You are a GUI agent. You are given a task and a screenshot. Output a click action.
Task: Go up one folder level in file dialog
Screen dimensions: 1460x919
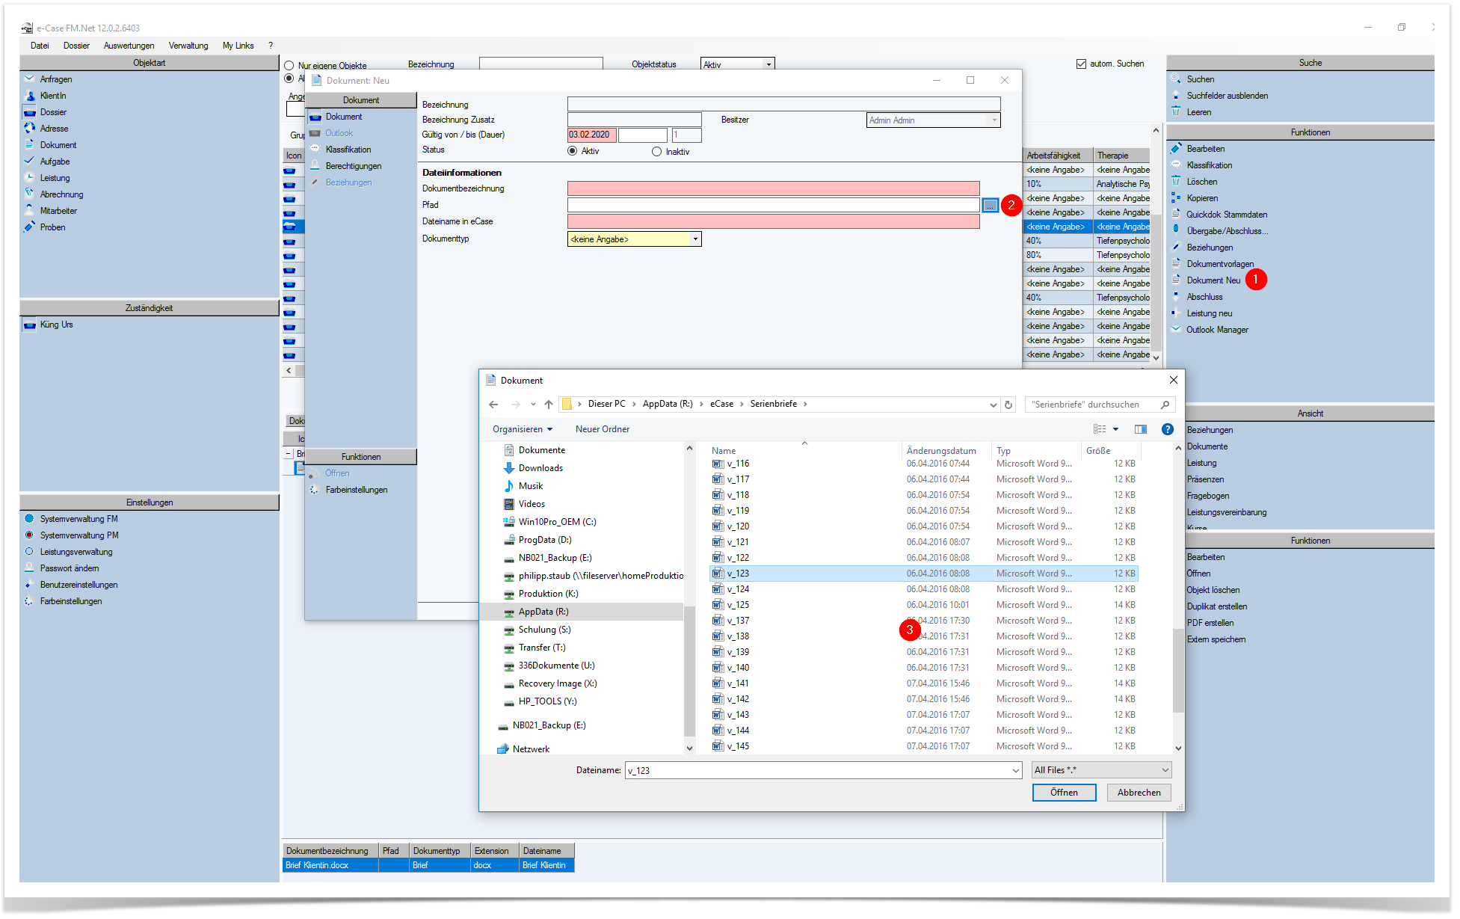pos(549,405)
